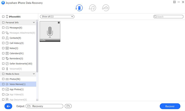Click the Voice Memos waveform icon
This screenshot has height=111, width=185.
click(7, 84)
